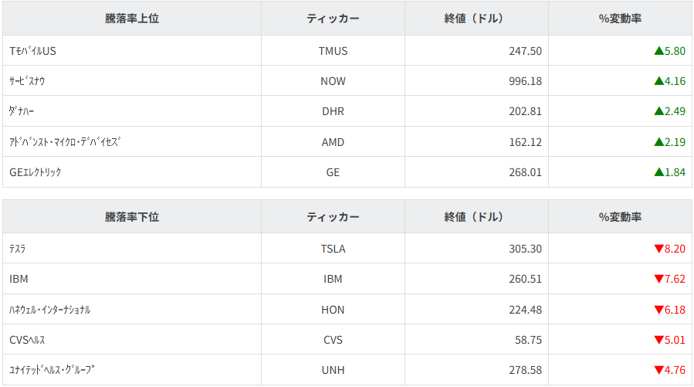Click the closing price 260.51 for IBM

pos(525,279)
